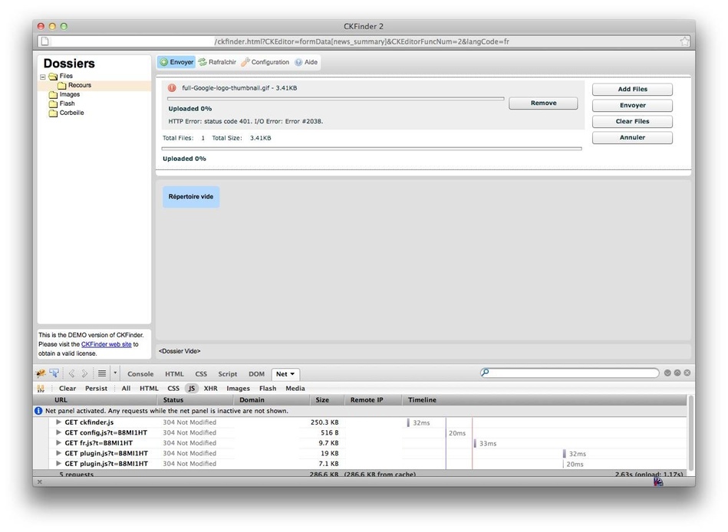Switch to the CSS panel tab
This screenshot has height=532, width=728.
201,374
